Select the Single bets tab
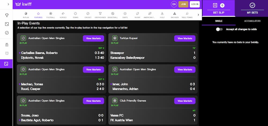This screenshot has width=268, height=126. [219, 21]
